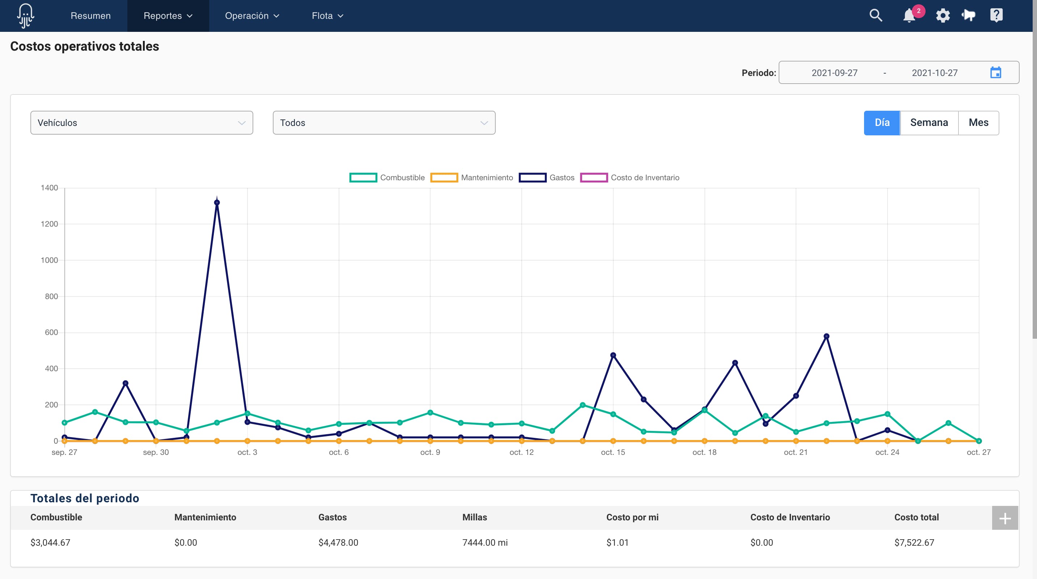Open the period calendar icon
Image resolution: width=1037 pixels, height=579 pixels.
pos(995,72)
